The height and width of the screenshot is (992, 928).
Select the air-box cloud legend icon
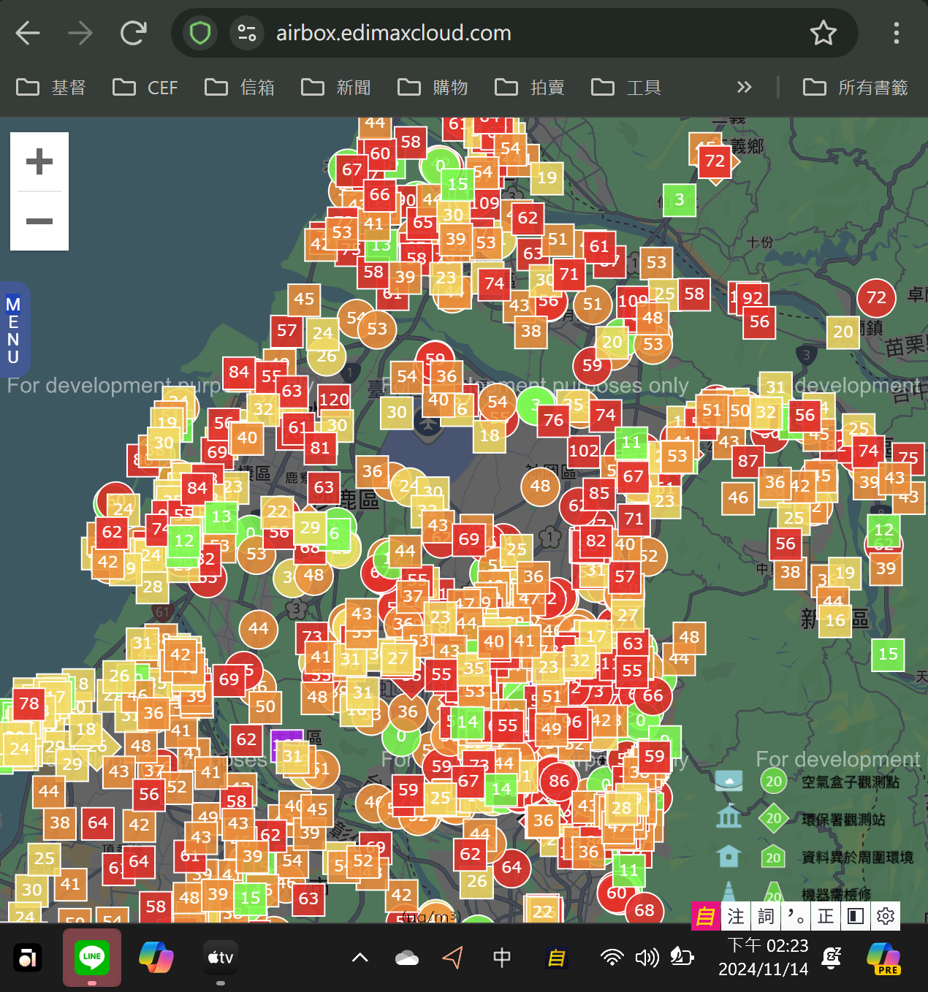(x=729, y=781)
